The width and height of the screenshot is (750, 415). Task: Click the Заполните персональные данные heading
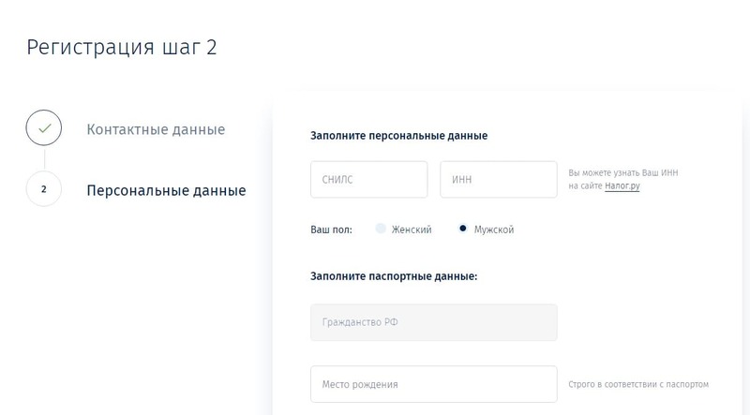click(x=398, y=136)
